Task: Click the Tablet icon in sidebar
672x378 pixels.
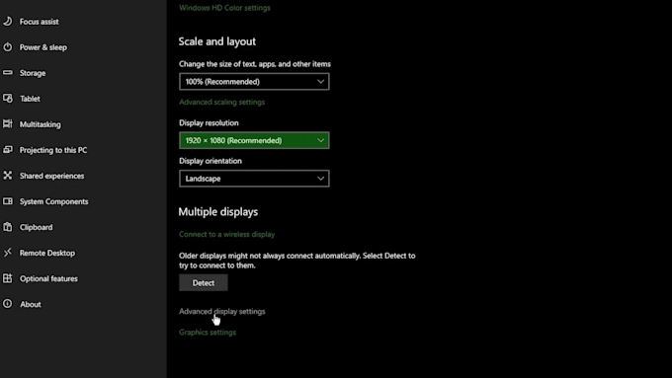Action: click(x=8, y=98)
